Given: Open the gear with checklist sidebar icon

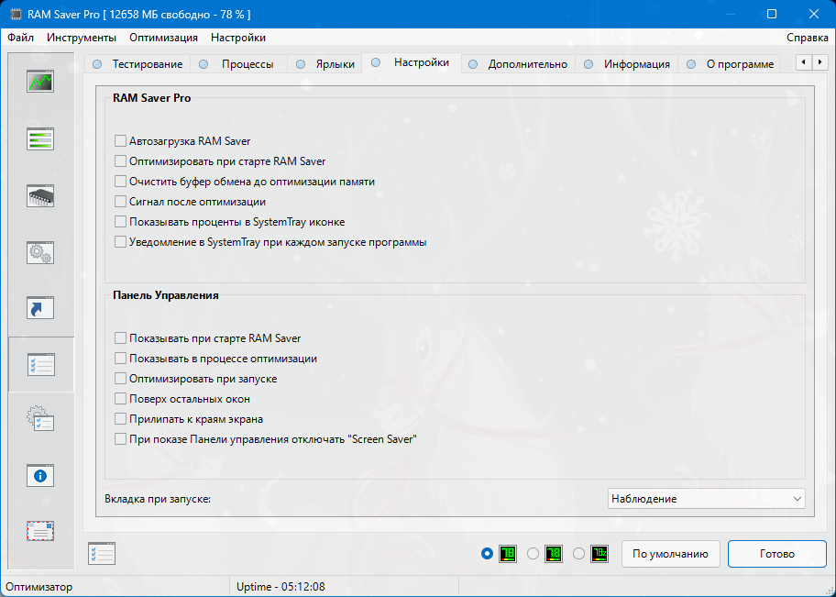Looking at the screenshot, I should click(40, 420).
